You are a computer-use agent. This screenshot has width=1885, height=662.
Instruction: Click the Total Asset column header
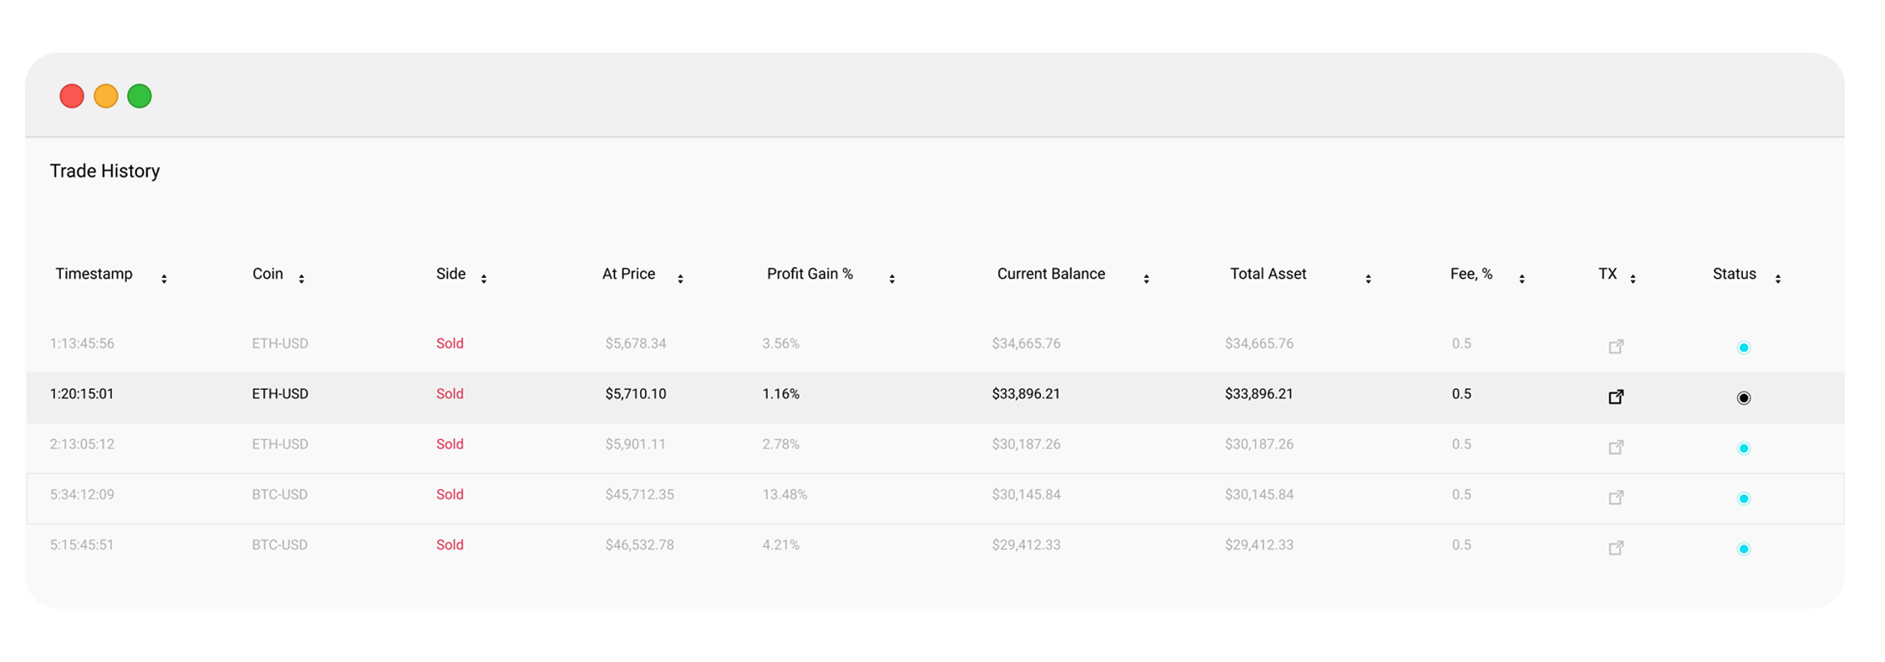[1268, 274]
